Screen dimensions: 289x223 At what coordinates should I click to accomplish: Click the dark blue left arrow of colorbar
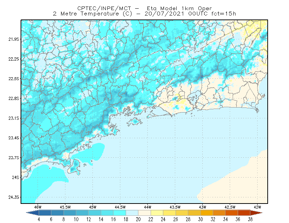coord(33,213)
